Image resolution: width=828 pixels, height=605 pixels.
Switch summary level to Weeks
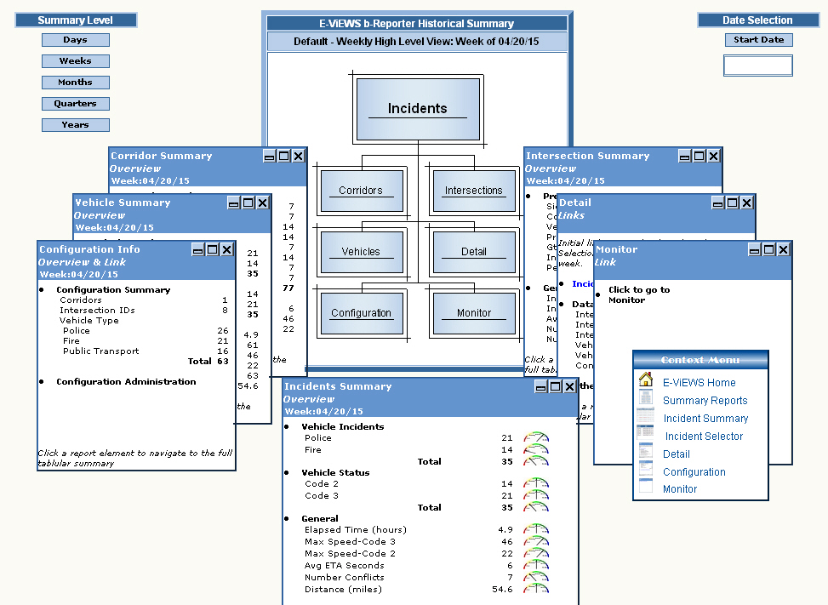coord(76,61)
